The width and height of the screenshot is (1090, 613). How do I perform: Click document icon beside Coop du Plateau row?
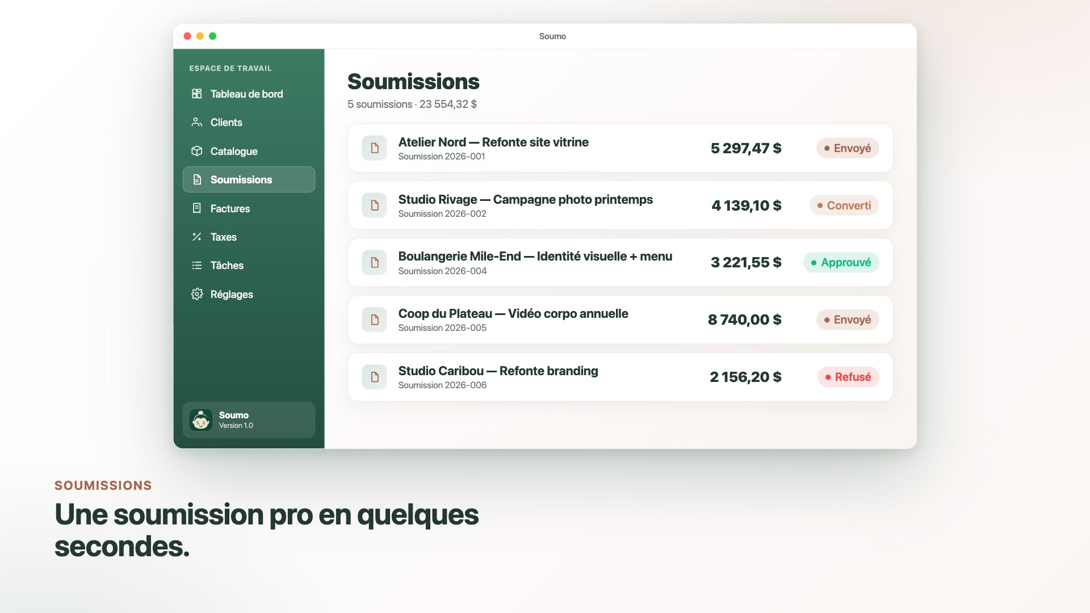[374, 320]
